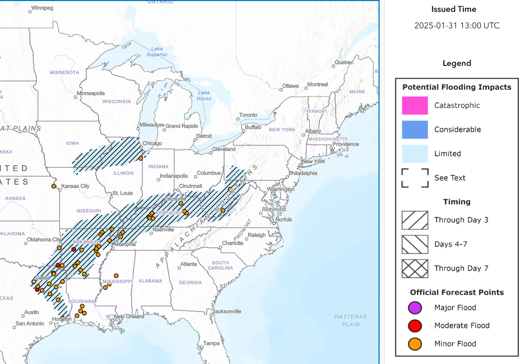The width and height of the screenshot is (523, 364).
Task: Click the Tampa city label
Action: (x=211, y=343)
